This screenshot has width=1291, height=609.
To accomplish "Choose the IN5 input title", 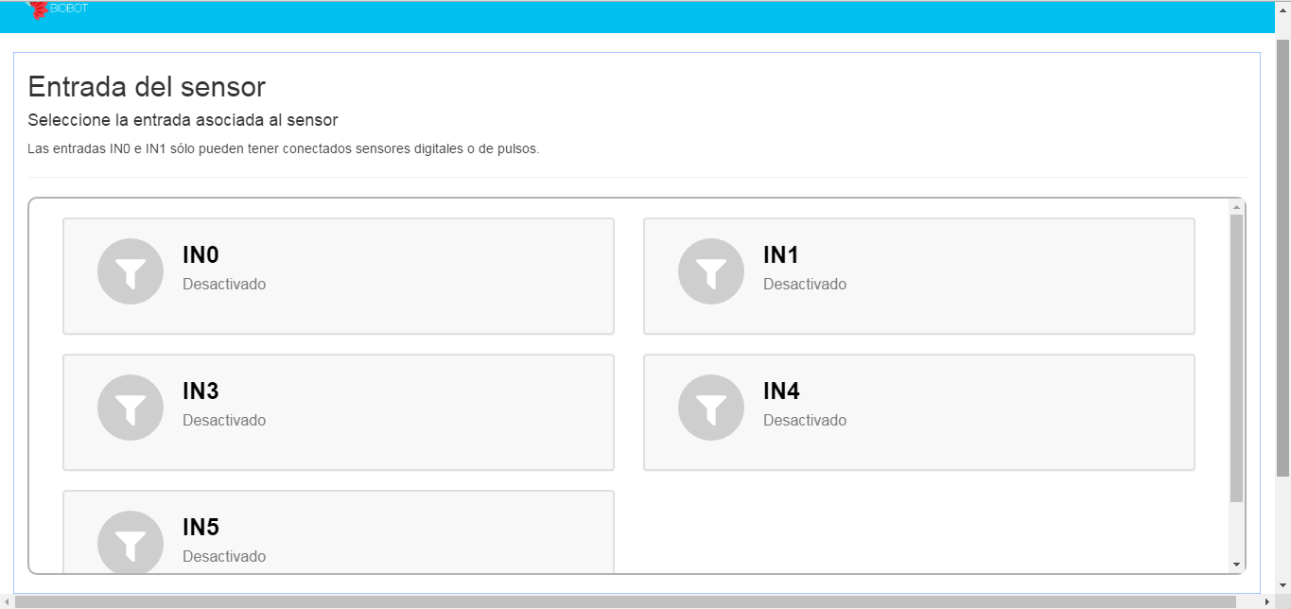I will coord(201,528).
